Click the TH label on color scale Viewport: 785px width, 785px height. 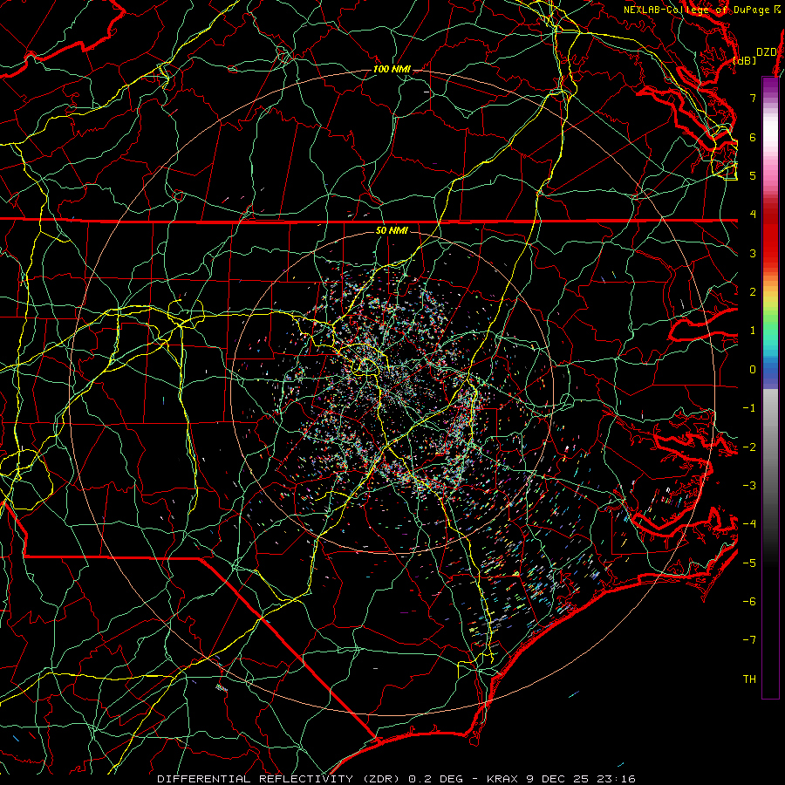(749, 679)
